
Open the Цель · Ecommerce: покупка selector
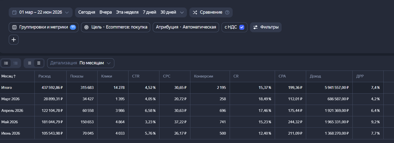(115, 27)
